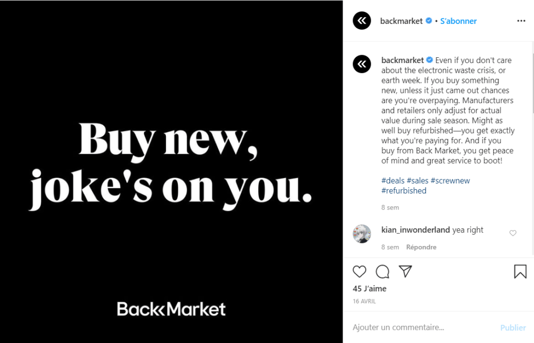Save post using the bookmark icon
Image resolution: width=534 pixels, height=343 pixels.
[x=520, y=272]
